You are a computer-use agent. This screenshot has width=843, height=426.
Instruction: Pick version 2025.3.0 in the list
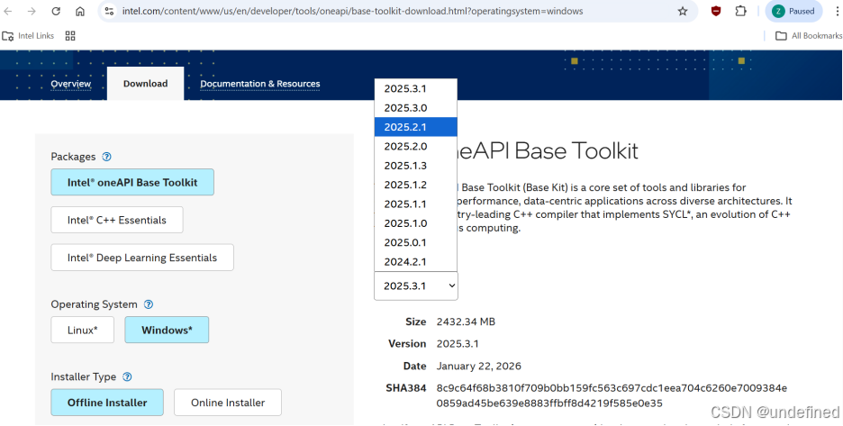pos(415,108)
